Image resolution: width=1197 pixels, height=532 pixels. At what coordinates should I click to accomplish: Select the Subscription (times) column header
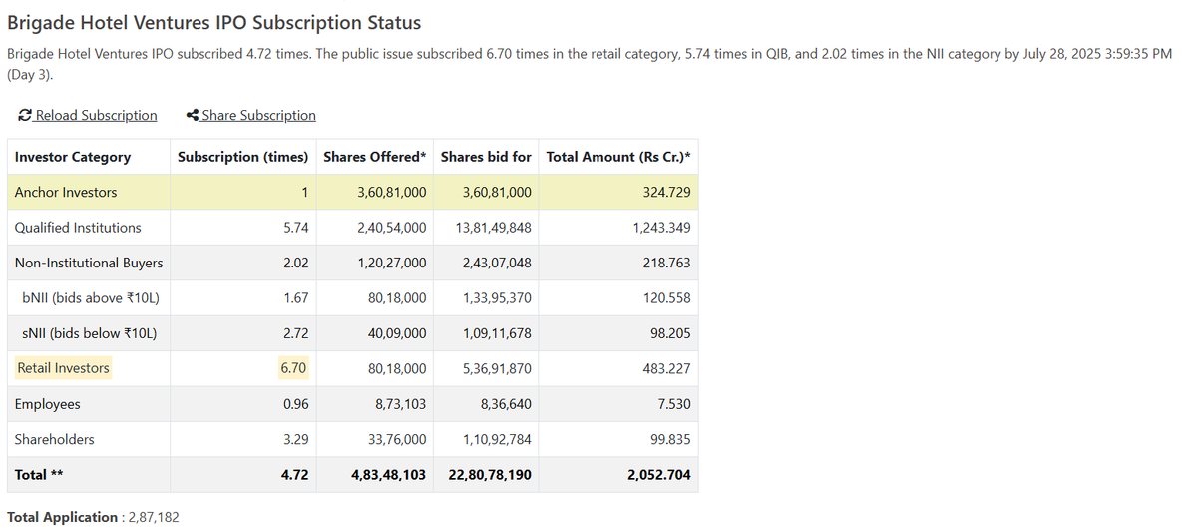click(x=242, y=157)
